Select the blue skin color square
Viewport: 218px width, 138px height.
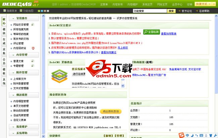tap(42, 11)
